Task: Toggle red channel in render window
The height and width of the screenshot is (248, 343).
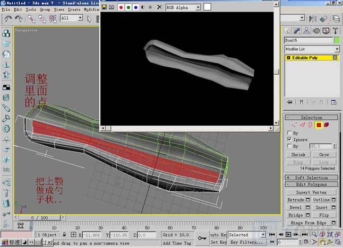Action: [121, 7]
